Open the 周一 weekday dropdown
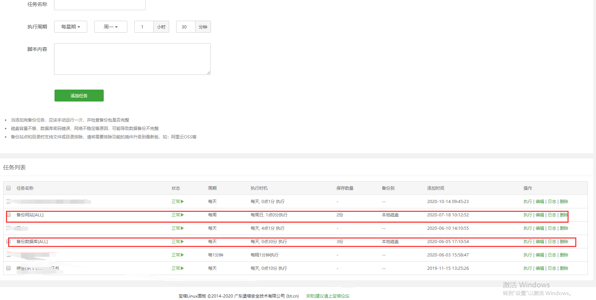This screenshot has height=300, width=596. pos(111,27)
